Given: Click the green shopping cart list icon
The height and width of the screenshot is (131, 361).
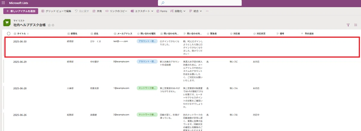Looking at the screenshot, I should (x=7, y=23).
